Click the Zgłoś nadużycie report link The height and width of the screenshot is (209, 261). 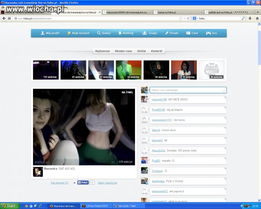[x=108, y=183]
